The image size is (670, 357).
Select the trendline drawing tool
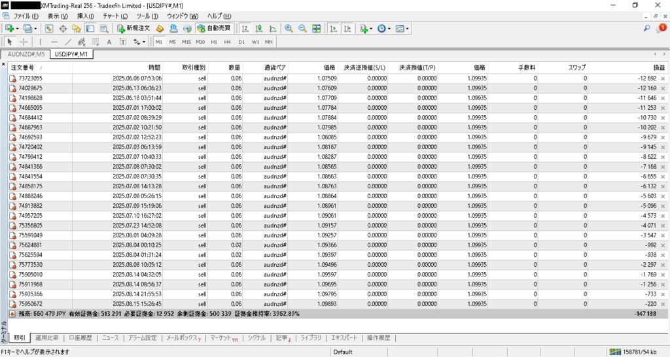68,42
